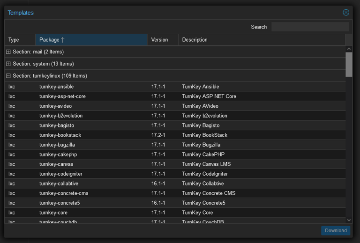The height and width of the screenshot is (243, 360).
Task: Sort by Description column header
Action: pyautogui.click(x=262, y=40)
